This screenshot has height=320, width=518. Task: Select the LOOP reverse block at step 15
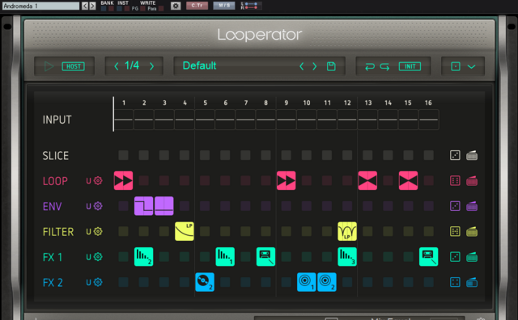pyautogui.click(x=408, y=180)
